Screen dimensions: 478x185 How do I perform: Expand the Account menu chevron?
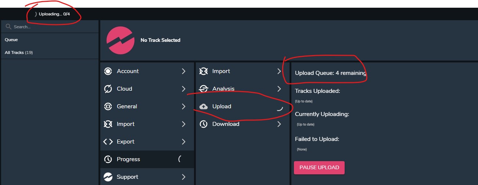[x=183, y=71]
